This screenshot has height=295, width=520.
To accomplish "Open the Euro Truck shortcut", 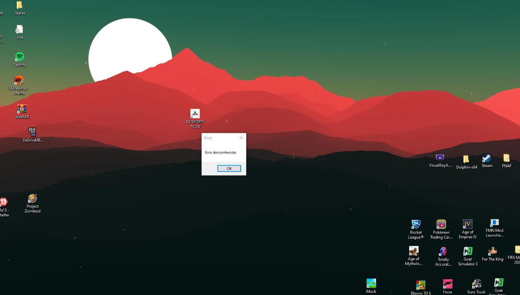I will 476,284.
